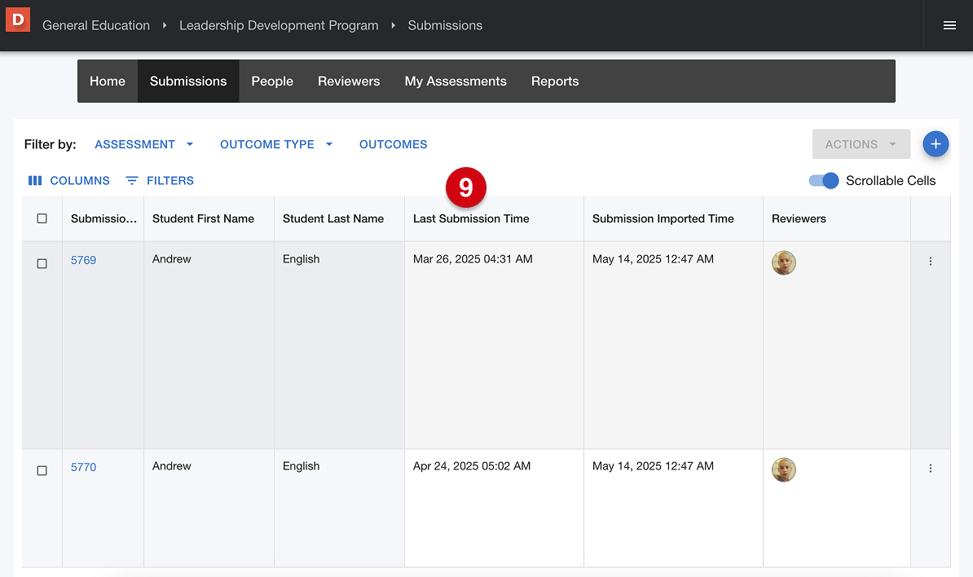This screenshot has height=577, width=973.
Task: Open submission link 5769
Action: 83,260
